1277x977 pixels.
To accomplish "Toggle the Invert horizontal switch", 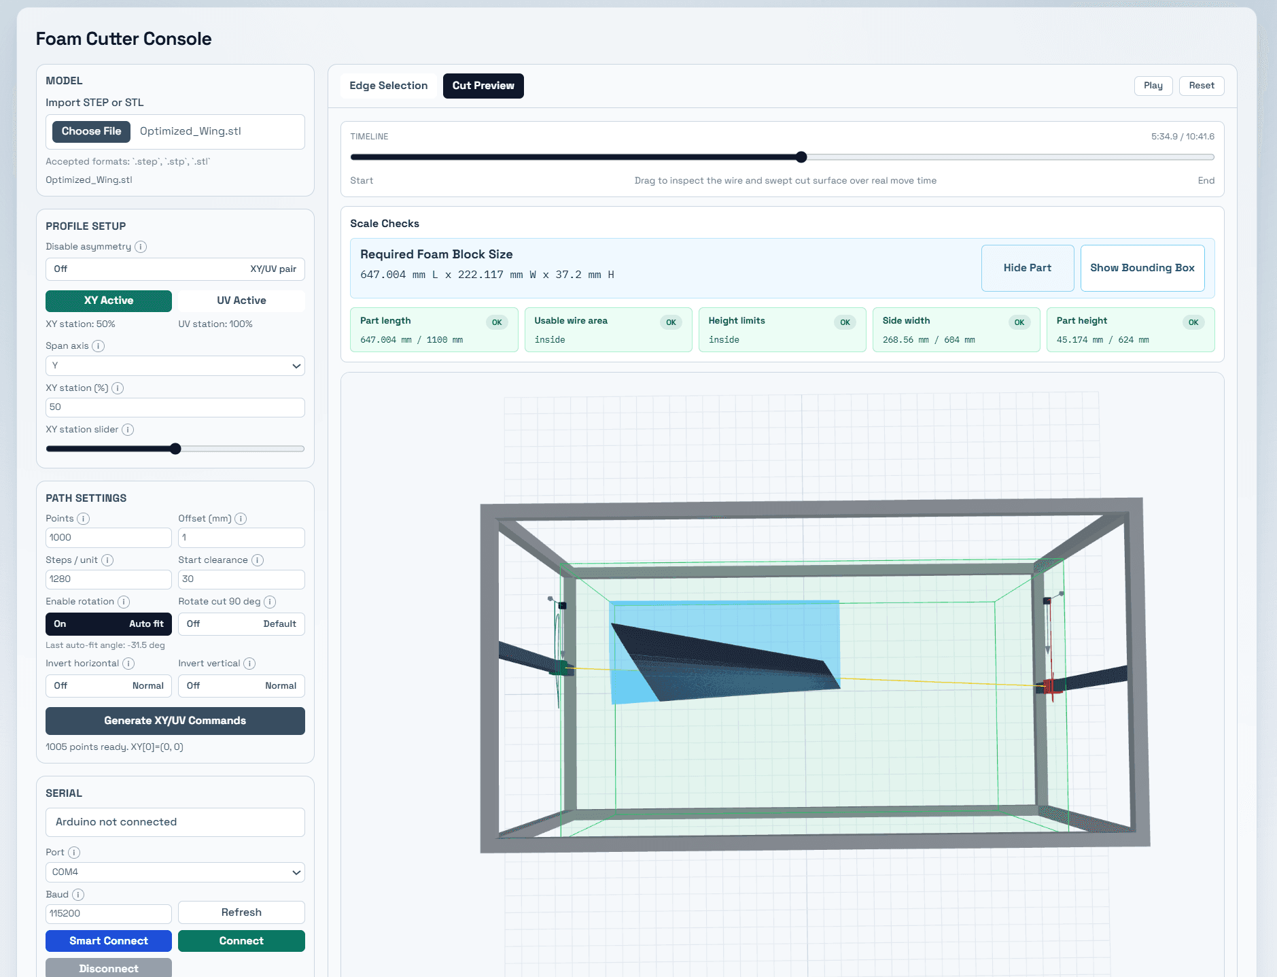I will [x=108, y=686].
